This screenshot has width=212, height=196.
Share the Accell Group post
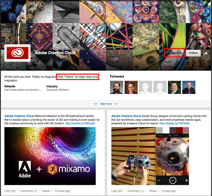tap(153, 191)
